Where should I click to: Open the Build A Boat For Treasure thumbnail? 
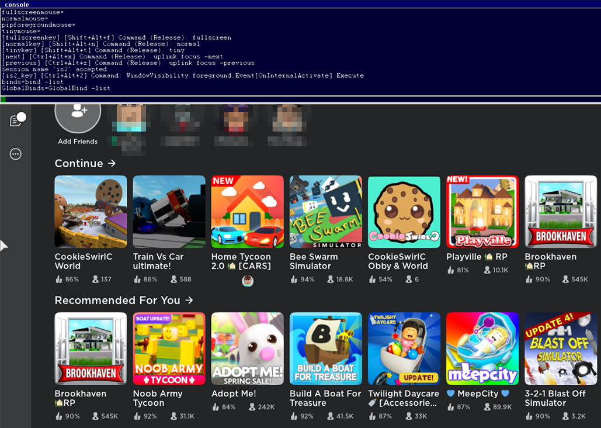point(326,348)
